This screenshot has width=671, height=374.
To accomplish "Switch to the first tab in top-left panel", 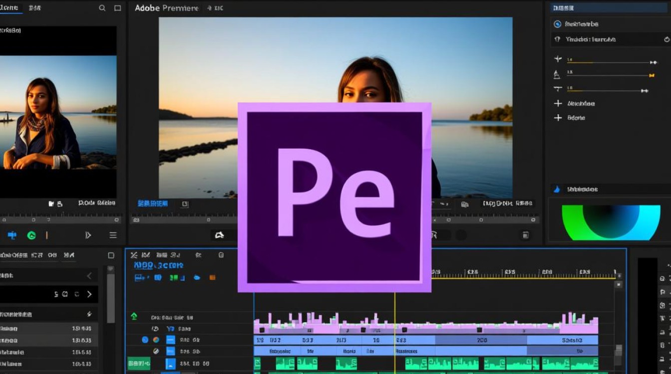I will (x=9, y=8).
